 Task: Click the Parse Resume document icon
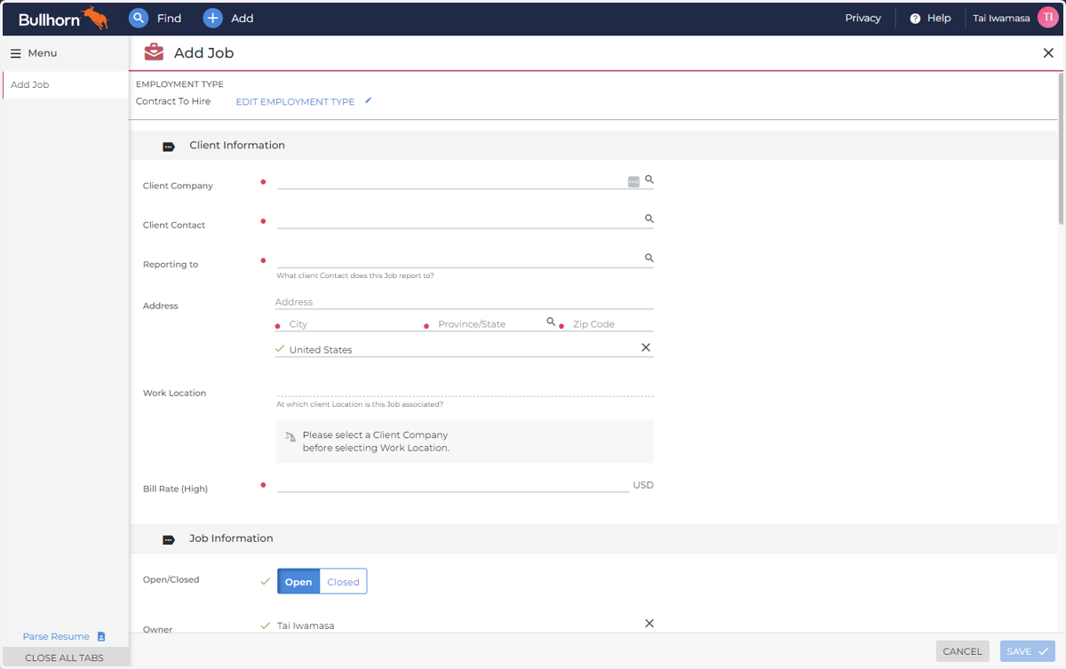tap(101, 637)
